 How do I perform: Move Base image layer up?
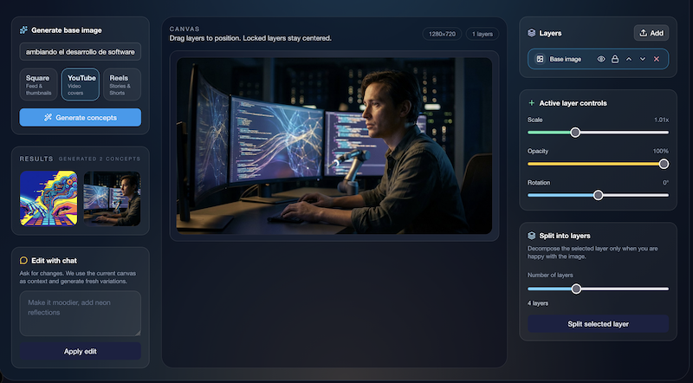tap(629, 59)
